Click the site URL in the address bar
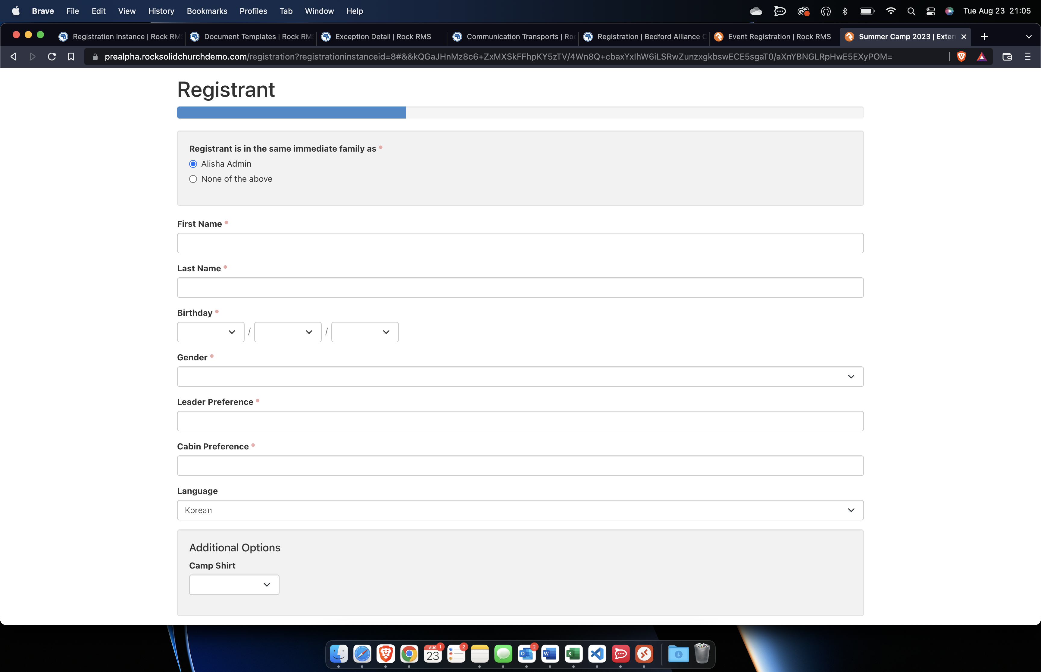The image size is (1041, 672). pyautogui.click(x=498, y=57)
